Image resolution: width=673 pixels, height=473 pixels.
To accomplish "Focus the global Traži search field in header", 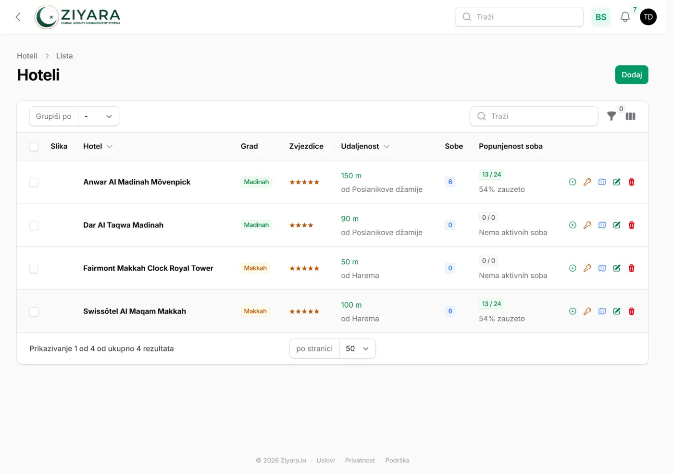I will pyautogui.click(x=519, y=17).
